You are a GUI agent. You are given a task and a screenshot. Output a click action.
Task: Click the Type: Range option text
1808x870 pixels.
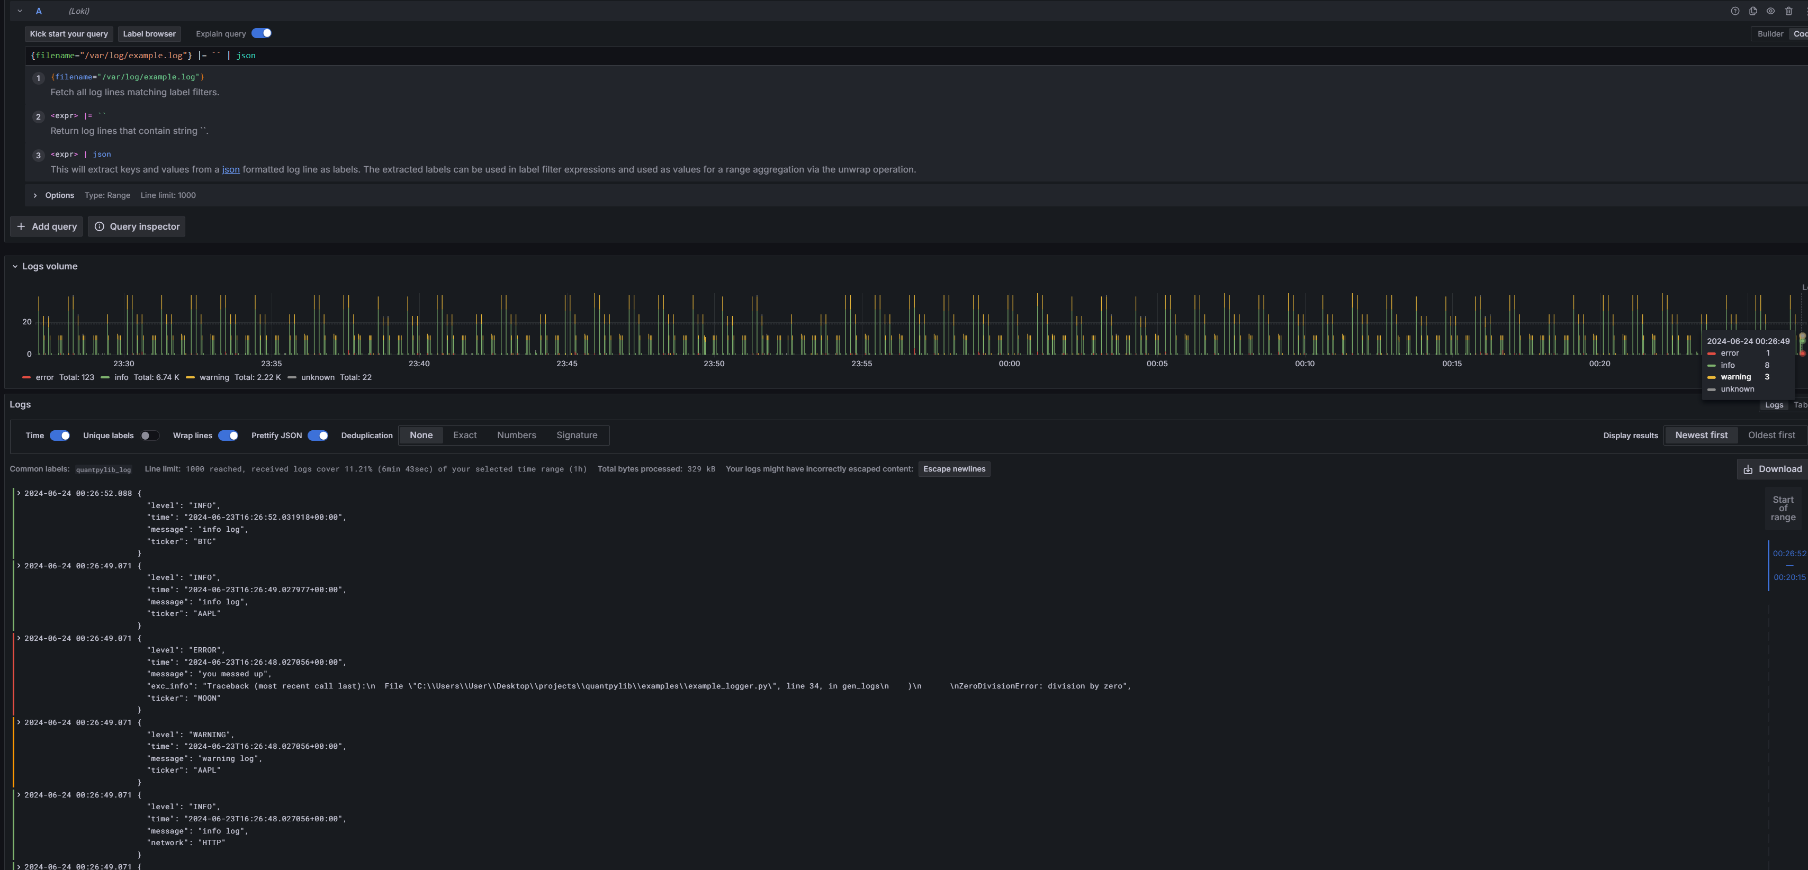(107, 196)
